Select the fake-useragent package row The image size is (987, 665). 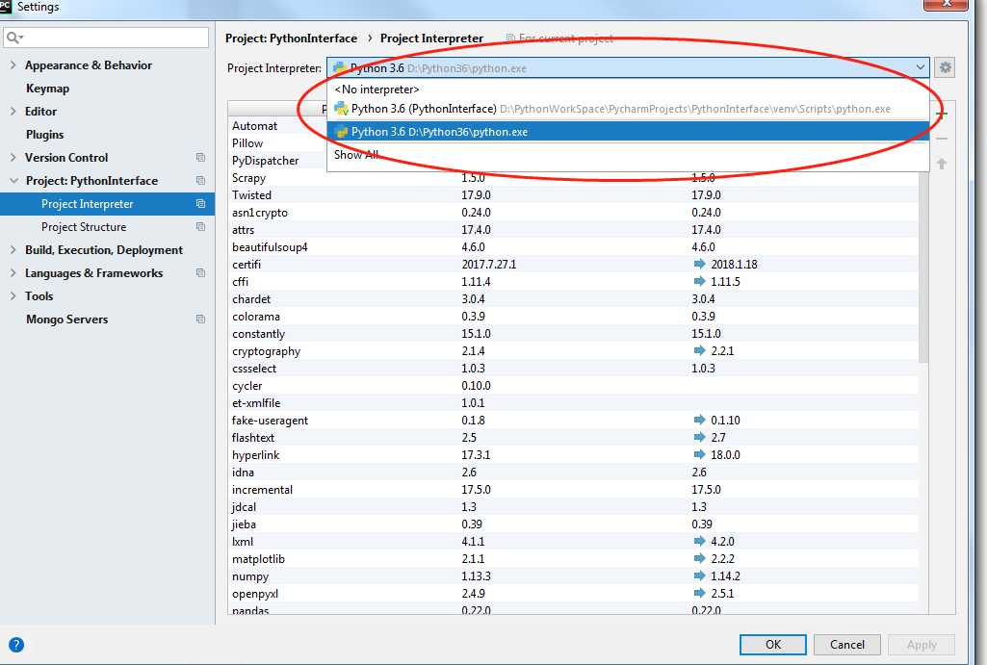tap(573, 421)
